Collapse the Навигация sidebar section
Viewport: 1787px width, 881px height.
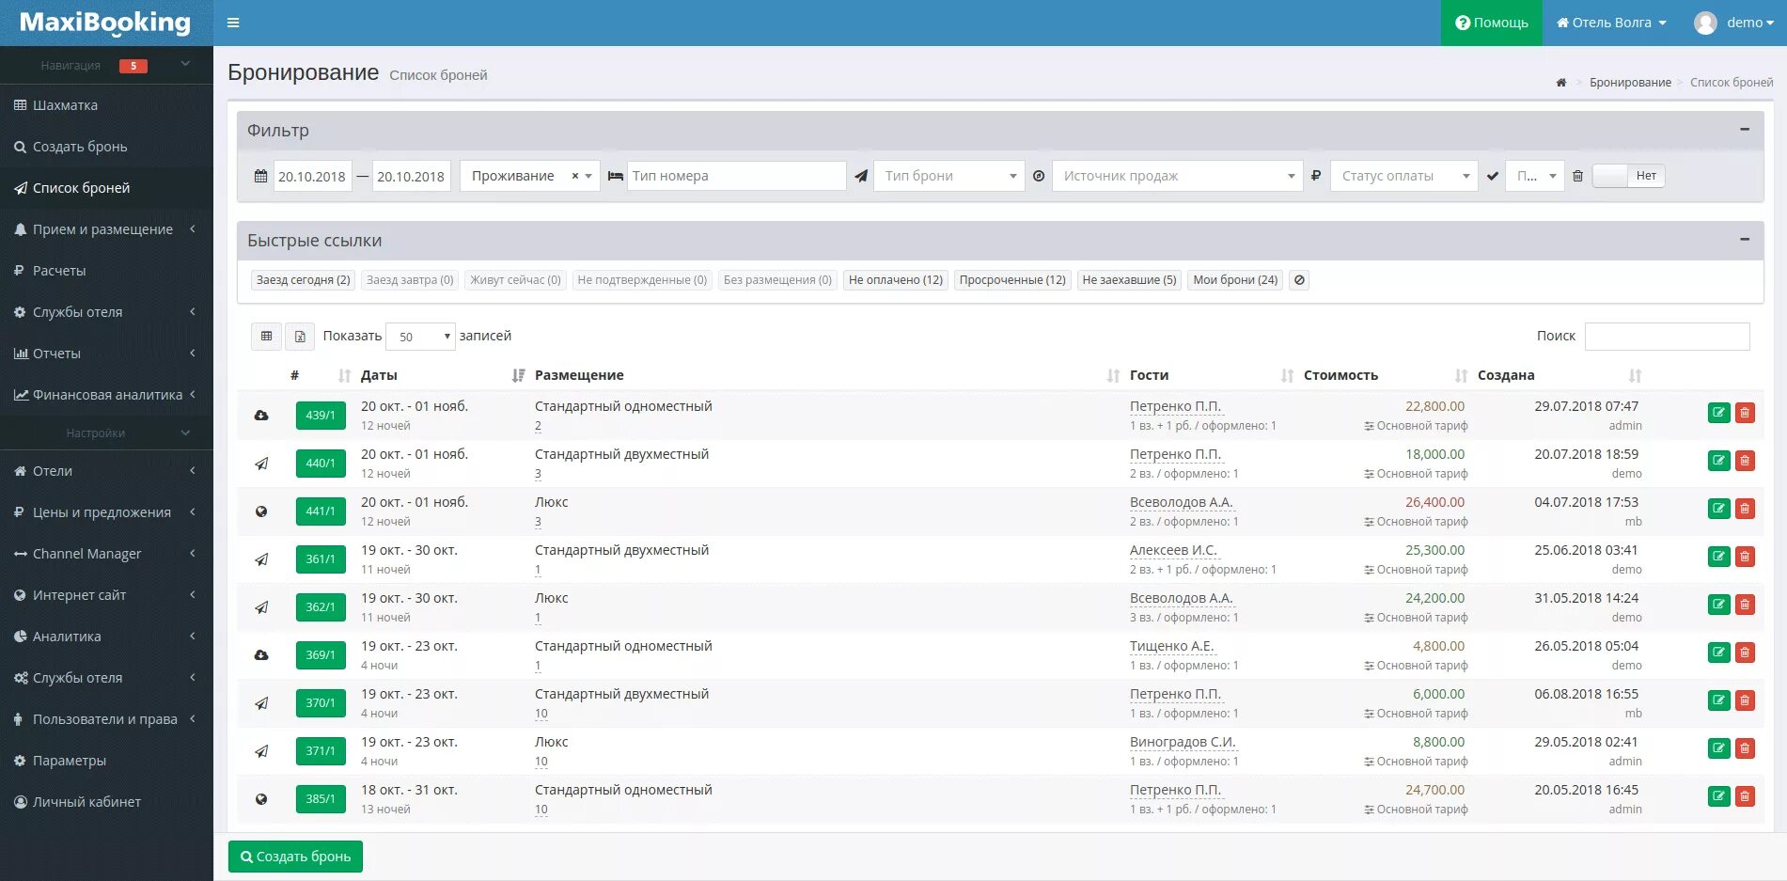(185, 65)
